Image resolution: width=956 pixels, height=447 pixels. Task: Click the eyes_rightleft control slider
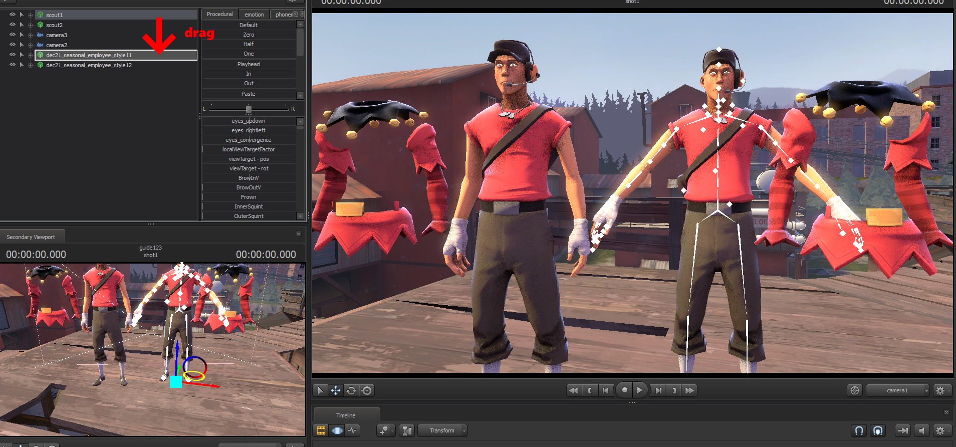point(249,130)
